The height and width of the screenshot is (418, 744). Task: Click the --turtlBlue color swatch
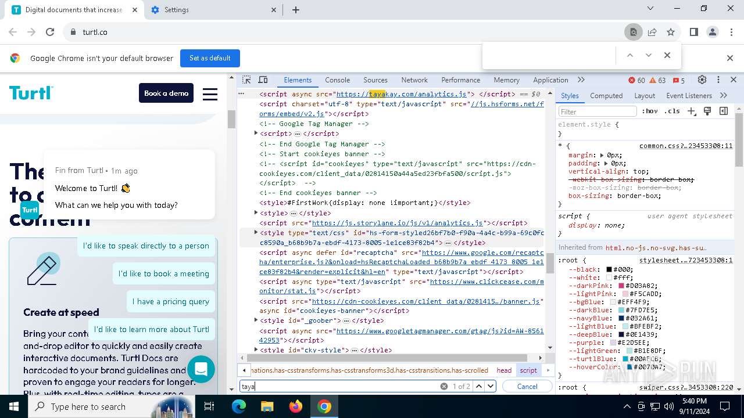pyautogui.click(x=625, y=359)
